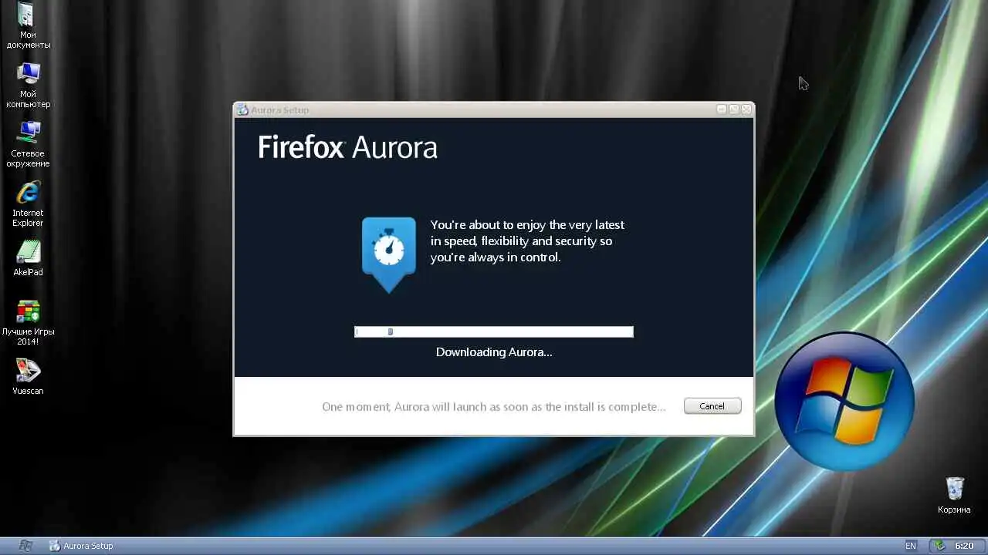Image resolution: width=988 pixels, height=555 pixels.
Task: Click the green system tray icon
Action: pyautogui.click(x=939, y=546)
